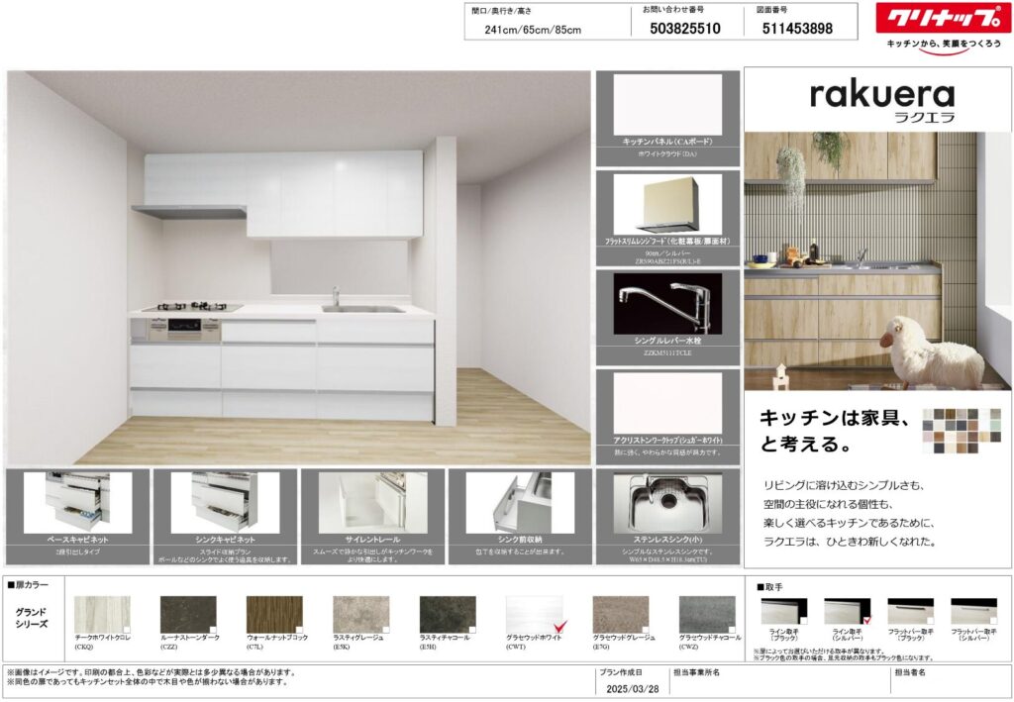Select the ウォールナットブラック color swatch

(x=274, y=613)
